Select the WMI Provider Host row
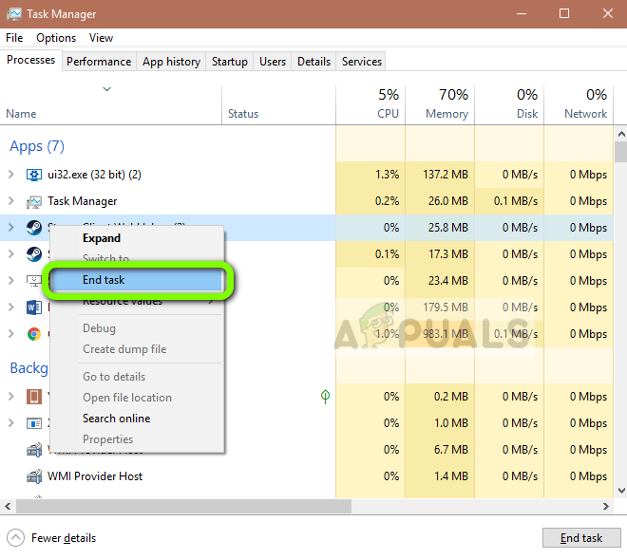The image size is (627, 559). pos(306,476)
